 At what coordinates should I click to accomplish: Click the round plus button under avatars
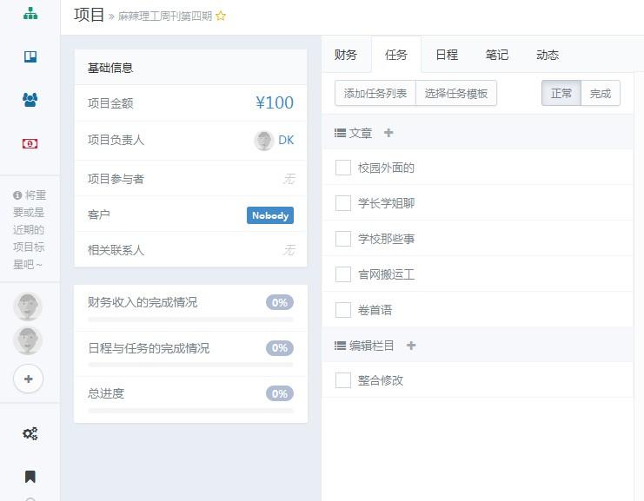pyautogui.click(x=29, y=379)
